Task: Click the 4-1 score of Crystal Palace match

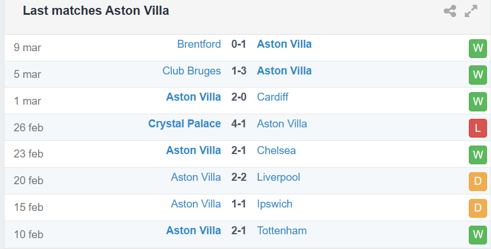Action: coord(238,124)
